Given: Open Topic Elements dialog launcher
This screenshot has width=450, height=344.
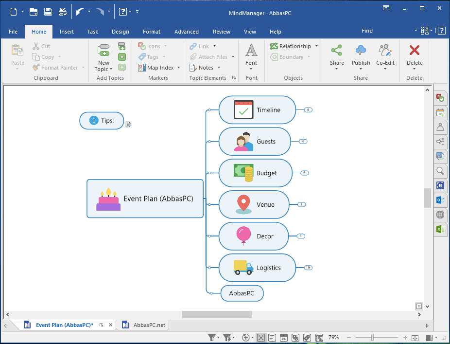Looking at the screenshot, I should pos(234,78).
